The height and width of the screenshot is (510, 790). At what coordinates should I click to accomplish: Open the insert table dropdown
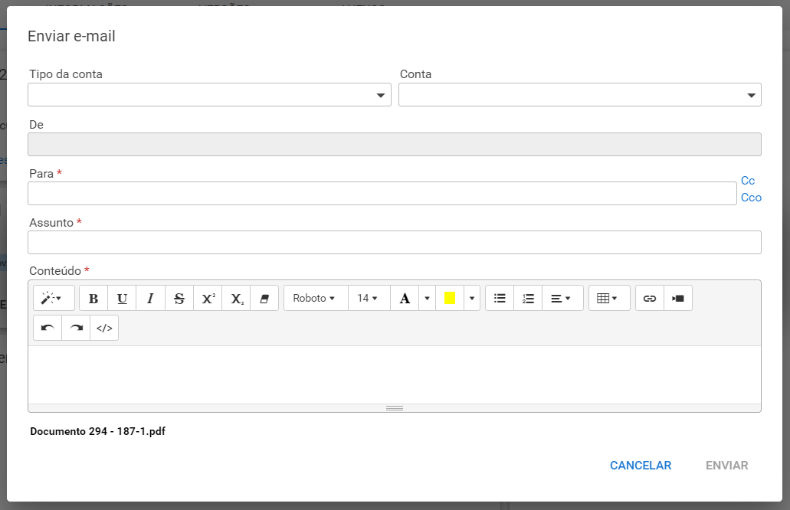(x=610, y=298)
